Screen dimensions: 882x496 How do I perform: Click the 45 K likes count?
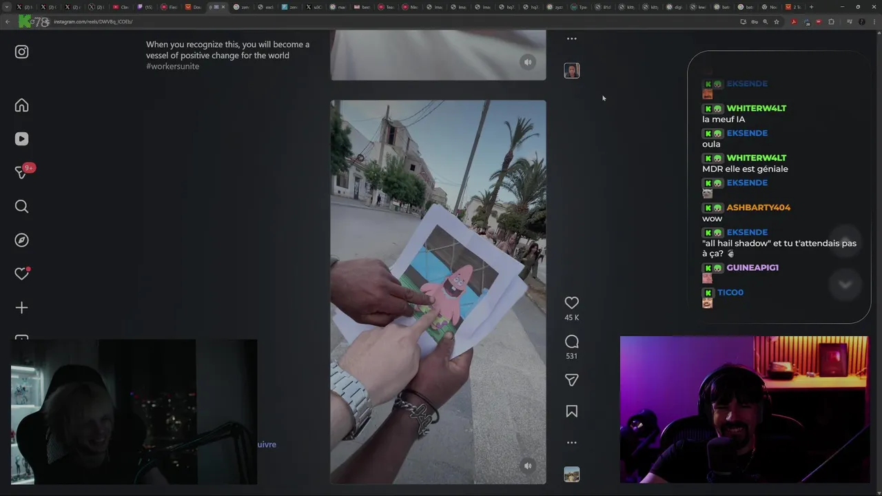571,318
